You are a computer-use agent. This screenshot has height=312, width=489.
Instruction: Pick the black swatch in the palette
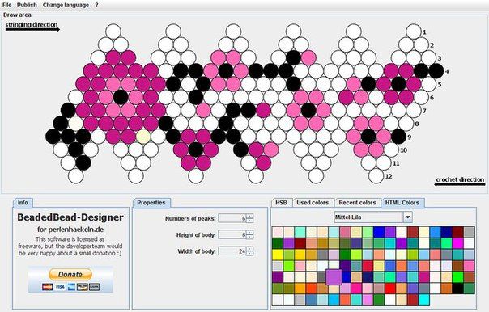[x=457, y=289]
